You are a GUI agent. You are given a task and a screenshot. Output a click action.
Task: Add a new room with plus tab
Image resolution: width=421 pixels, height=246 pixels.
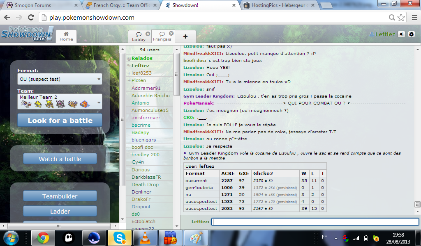point(185,36)
